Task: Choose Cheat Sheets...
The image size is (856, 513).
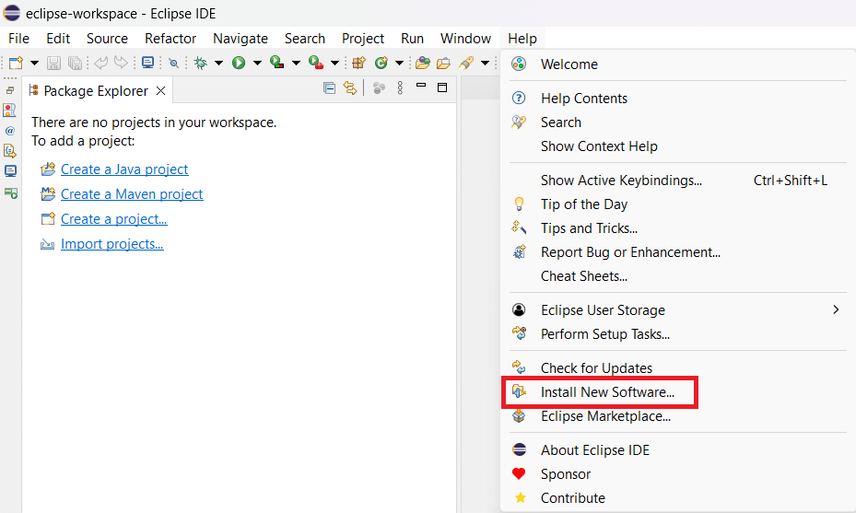Action: 677,276
